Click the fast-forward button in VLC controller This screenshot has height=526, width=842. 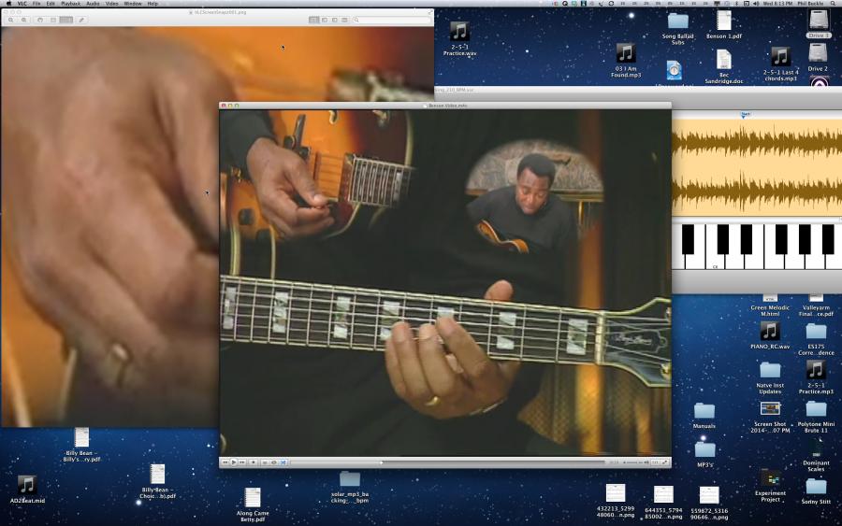[x=242, y=462]
